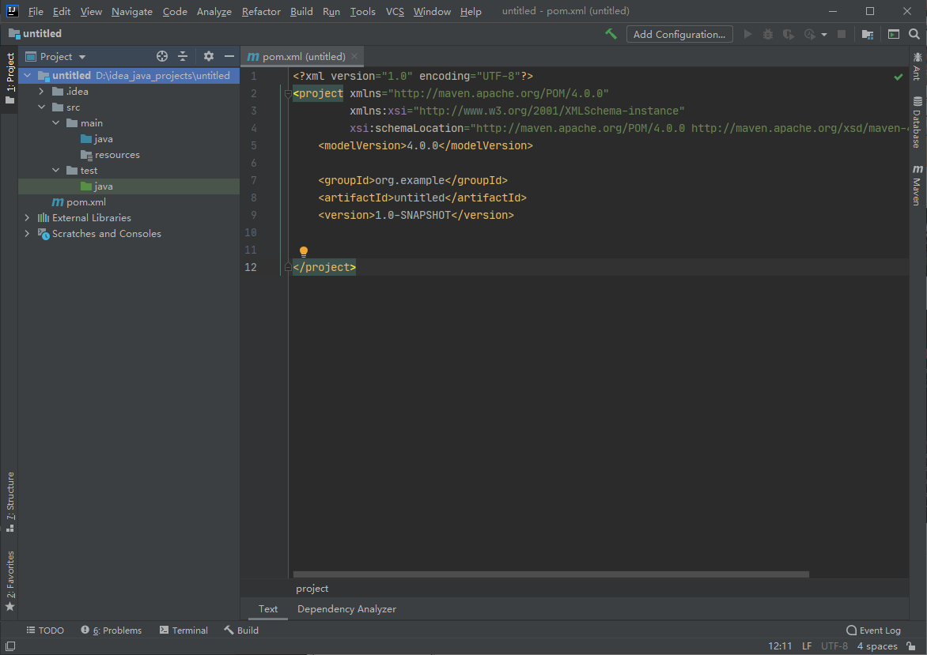
Task: Switch to Dependency Analyzer tab
Action: click(346, 609)
